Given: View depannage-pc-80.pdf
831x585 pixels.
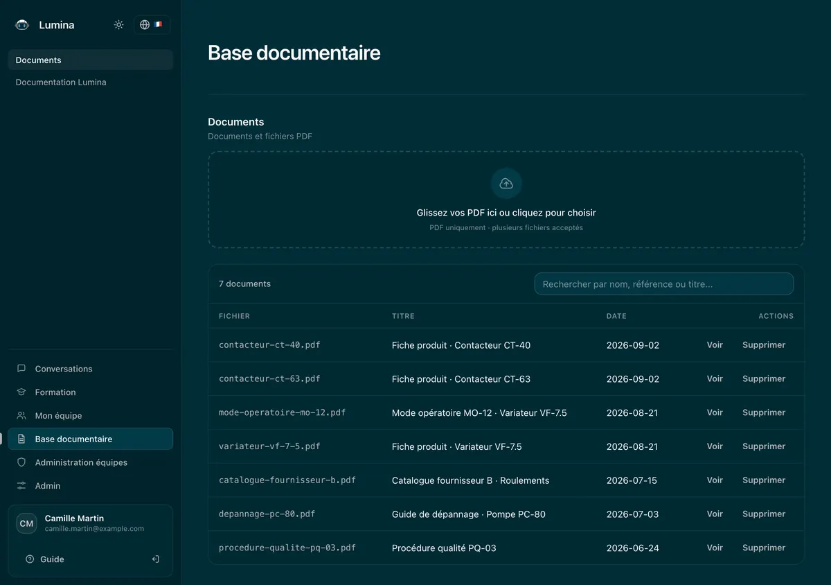Looking at the screenshot, I should 715,514.
